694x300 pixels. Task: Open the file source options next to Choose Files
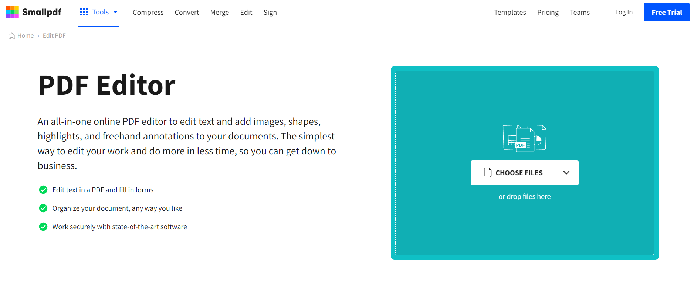(x=566, y=172)
